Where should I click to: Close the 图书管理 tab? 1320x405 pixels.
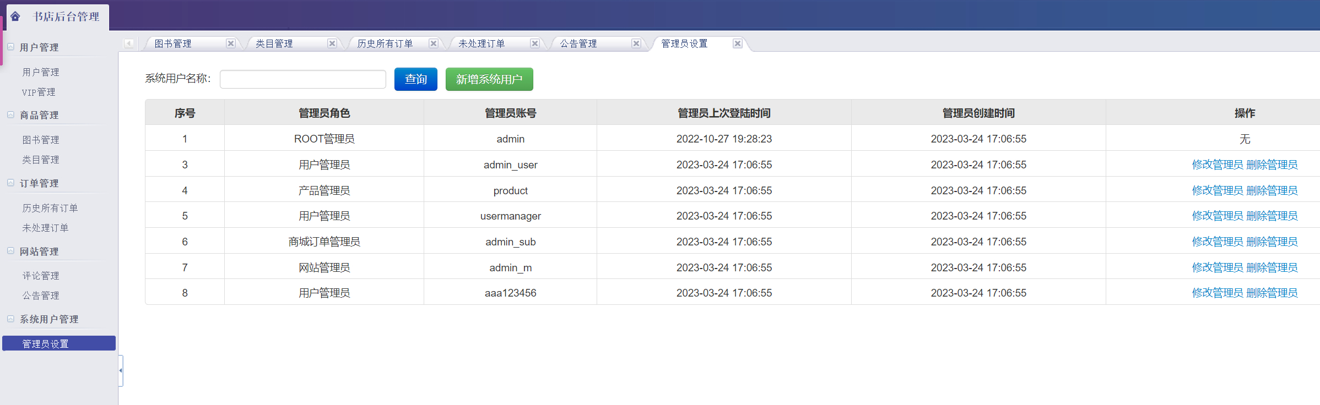click(x=231, y=43)
